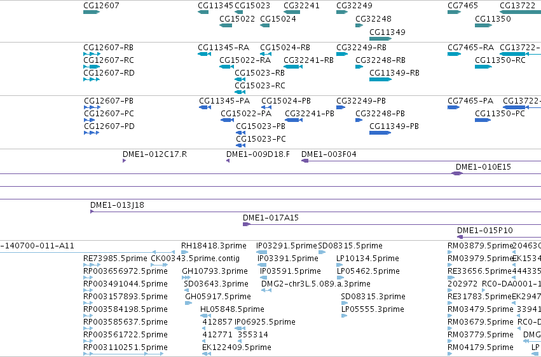
Task: Click protein label CG7465-PA
Action: point(470,100)
